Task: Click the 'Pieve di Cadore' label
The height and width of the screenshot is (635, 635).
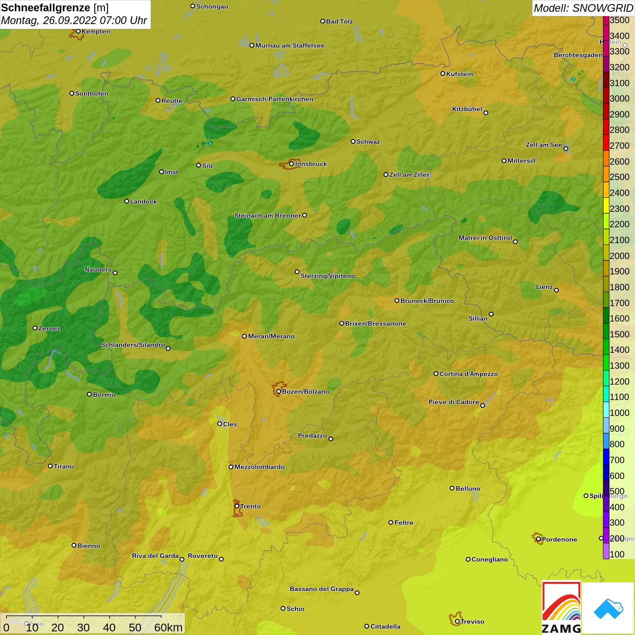Action: pos(454,402)
